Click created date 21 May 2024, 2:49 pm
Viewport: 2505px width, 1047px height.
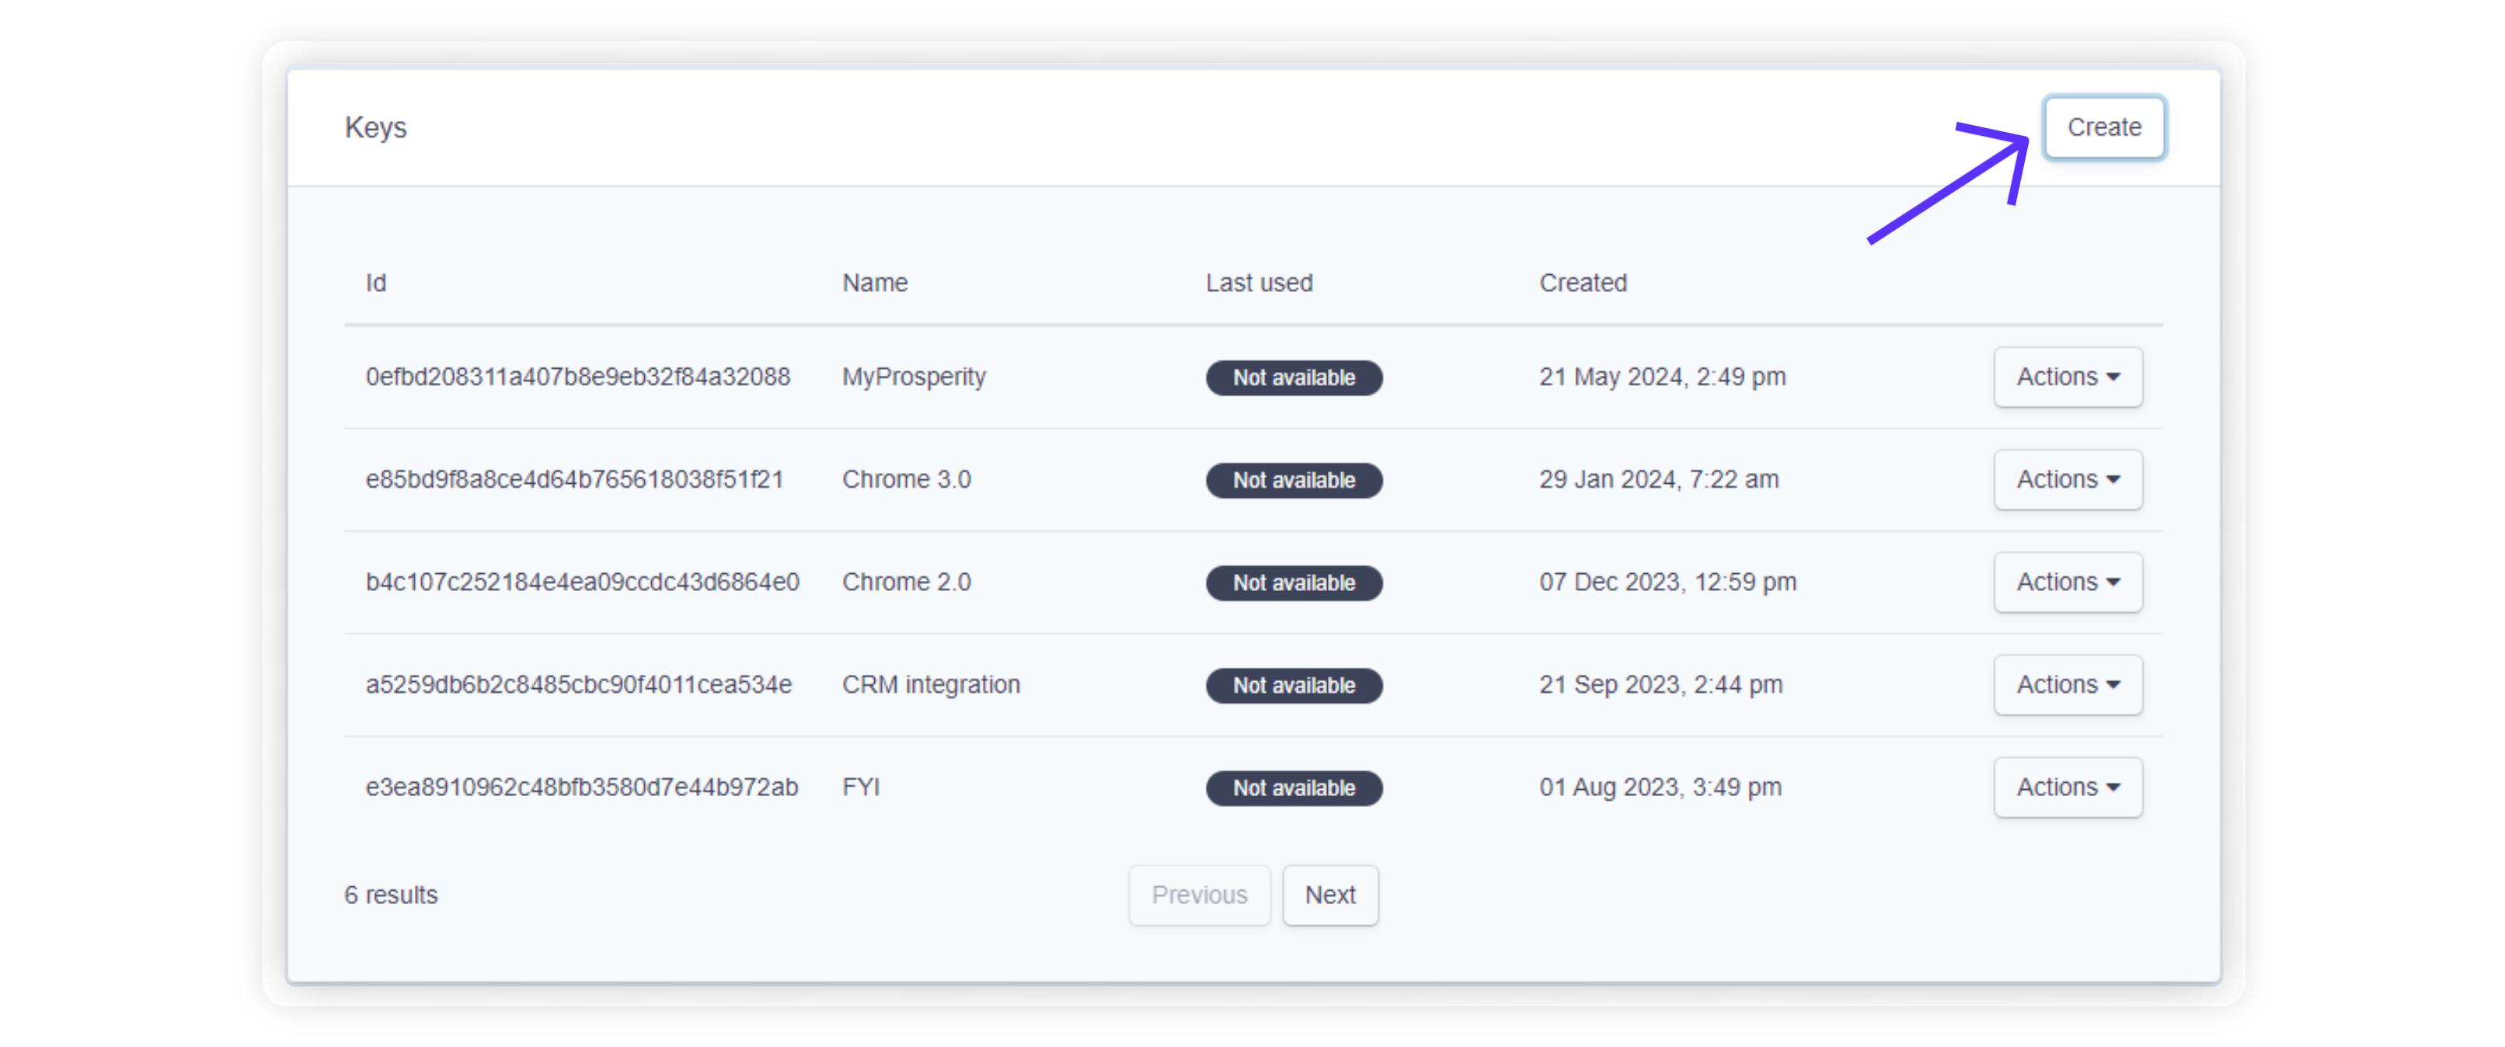tap(1662, 377)
